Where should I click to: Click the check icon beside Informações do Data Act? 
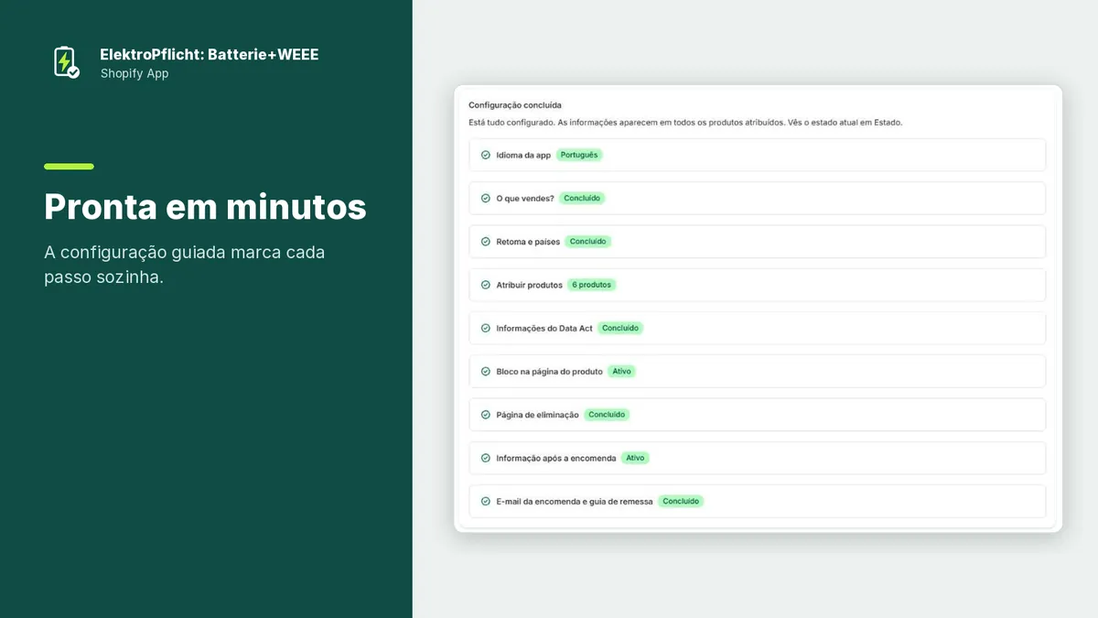click(x=486, y=328)
